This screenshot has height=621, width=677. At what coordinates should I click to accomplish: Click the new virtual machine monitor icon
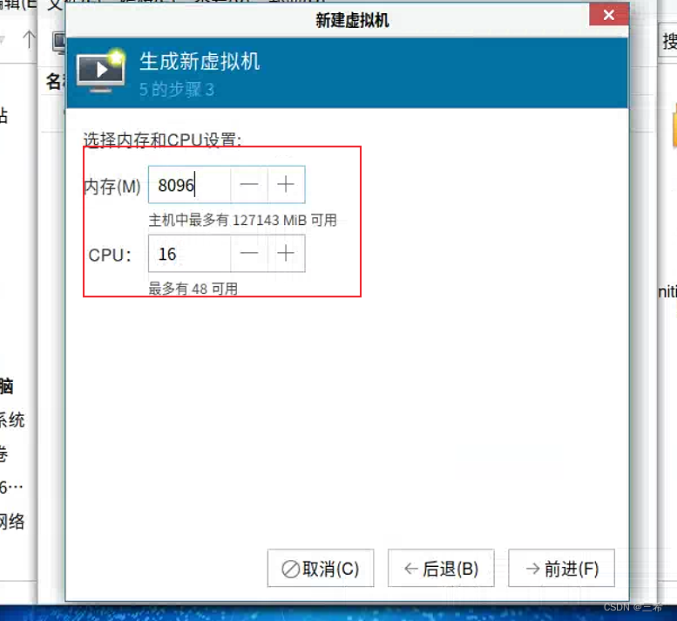pyautogui.click(x=101, y=71)
